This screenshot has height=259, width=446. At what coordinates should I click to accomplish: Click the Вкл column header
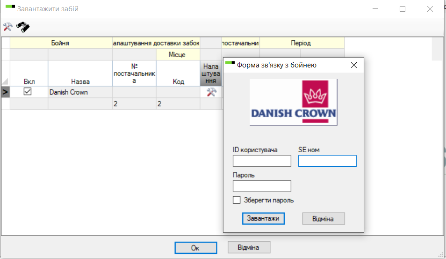[29, 73]
